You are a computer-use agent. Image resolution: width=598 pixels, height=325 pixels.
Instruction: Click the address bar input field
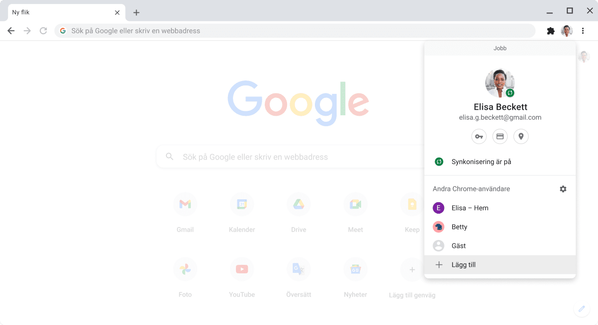pyautogui.click(x=298, y=31)
